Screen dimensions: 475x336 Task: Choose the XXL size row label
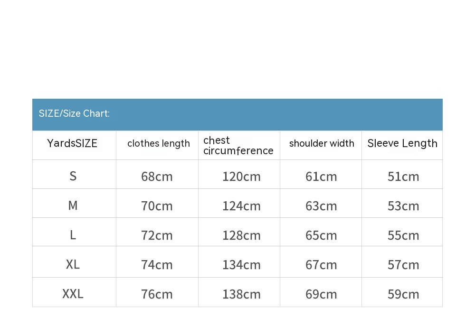point(73,294)
